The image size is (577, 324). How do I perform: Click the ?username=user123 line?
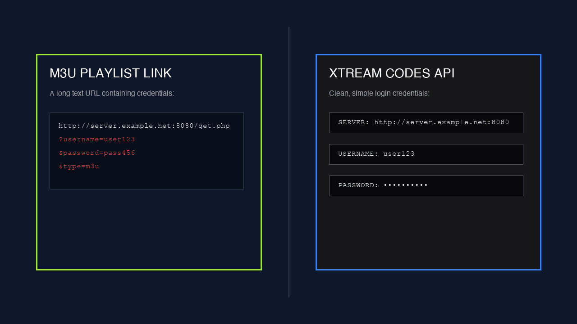coord(97,139)
